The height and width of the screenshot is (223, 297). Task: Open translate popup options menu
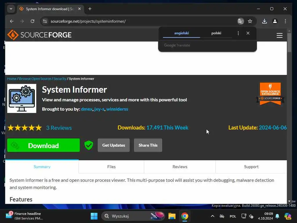click(238, 33)
